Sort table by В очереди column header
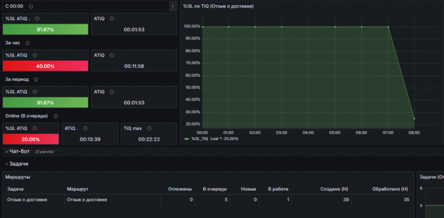 pyautogui.click(x=214, y=189)
